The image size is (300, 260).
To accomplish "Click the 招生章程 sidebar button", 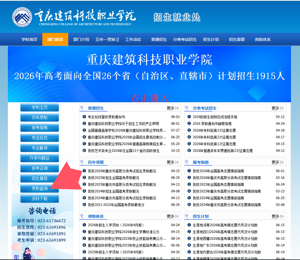I will tap(39, 178).
